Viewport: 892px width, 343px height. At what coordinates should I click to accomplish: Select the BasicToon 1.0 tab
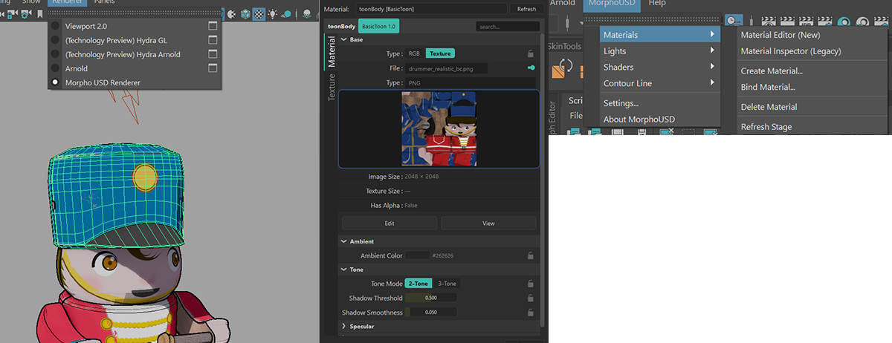click(x=379, y=26)
